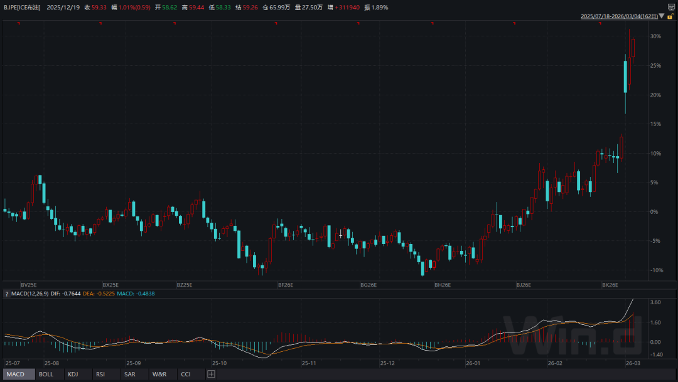Toggle the yellow padlock lock icon
The height and width of the screenshot is (382, 678).
click(x=670, y=16)
